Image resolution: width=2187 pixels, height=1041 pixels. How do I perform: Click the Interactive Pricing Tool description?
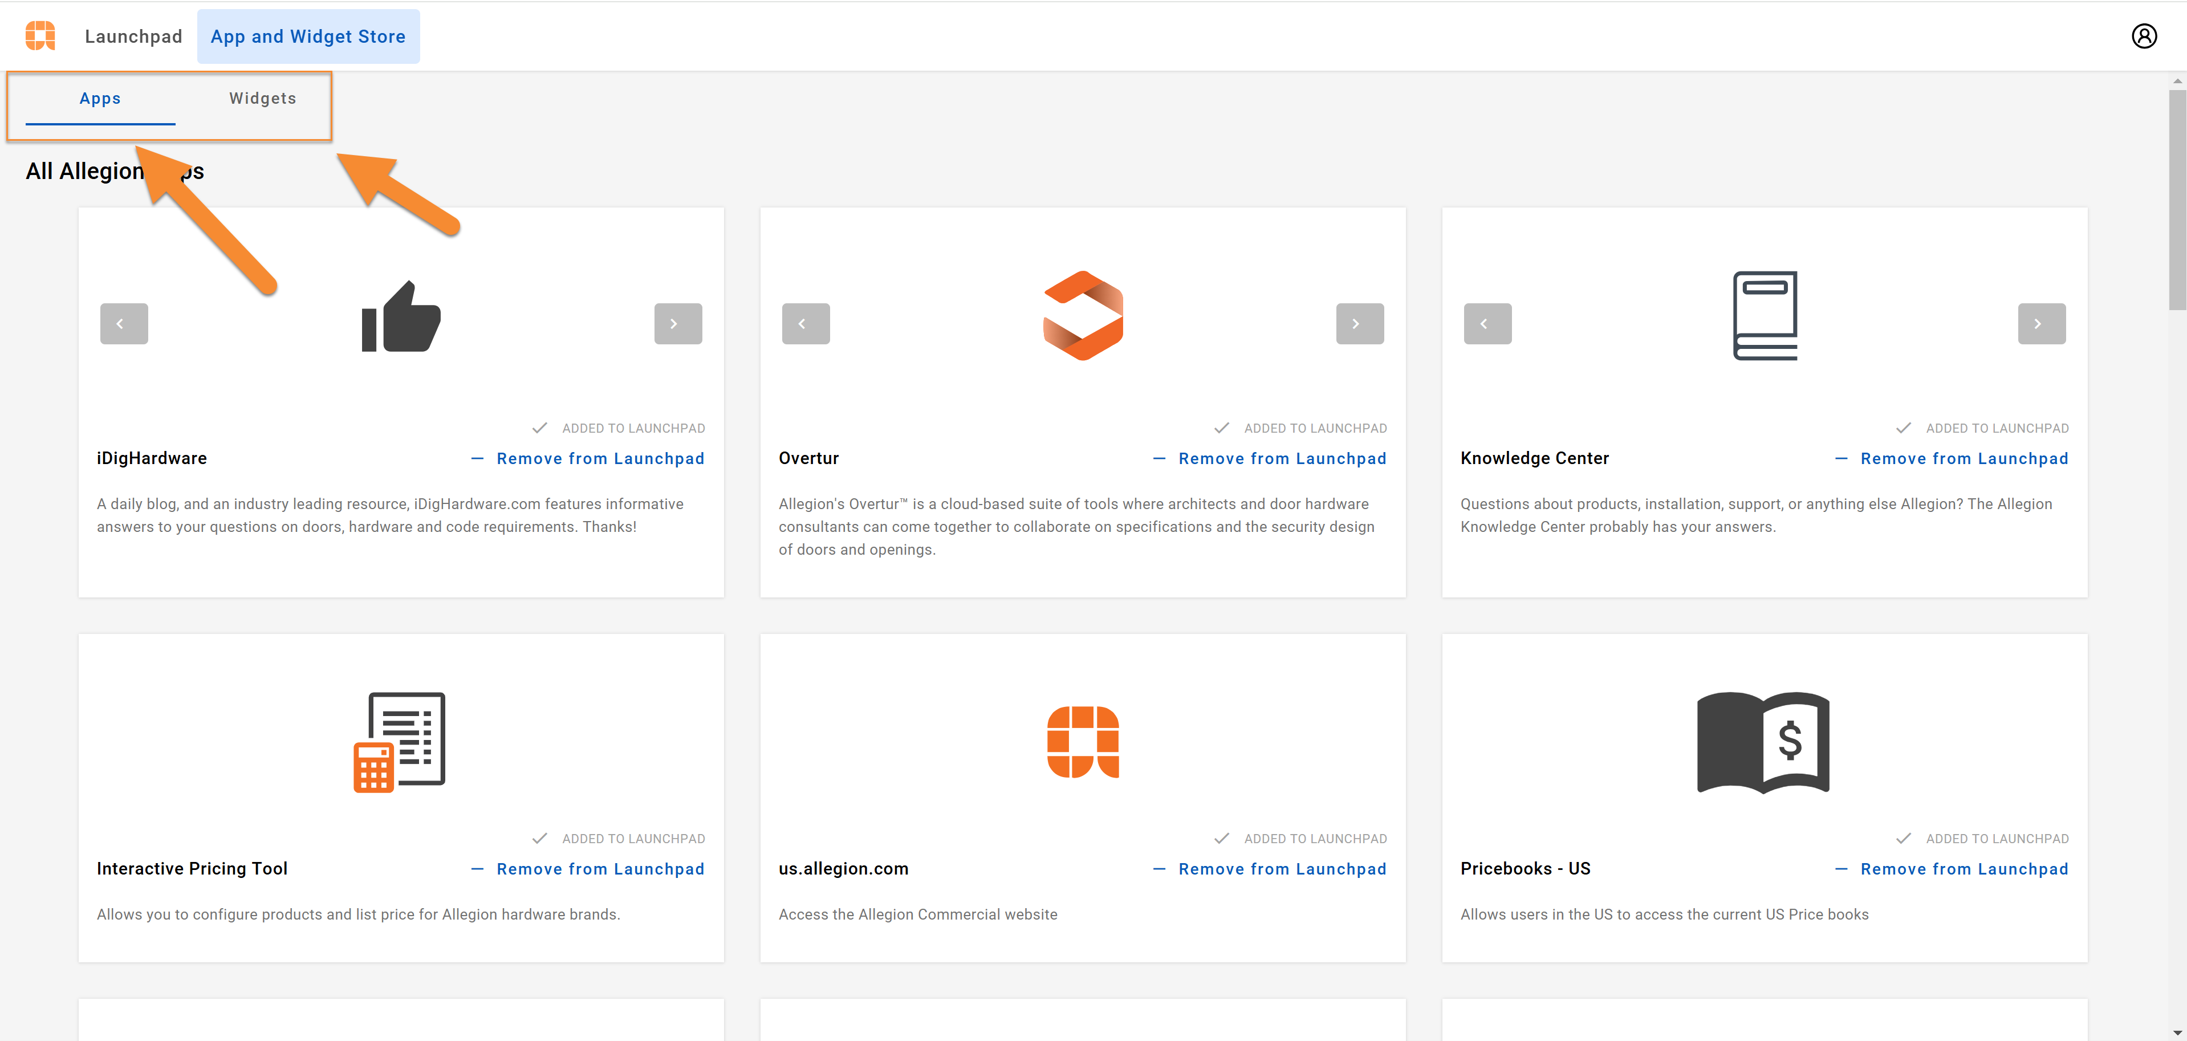(x=358, y=914)
